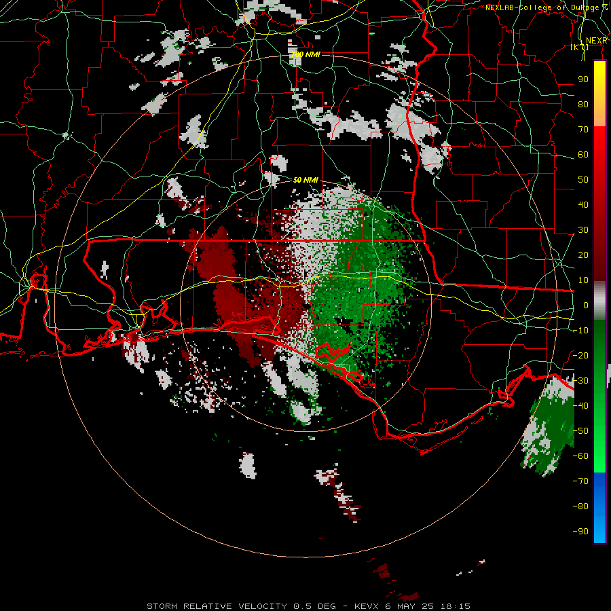Click the "-40" value on the velocity scale

[580, 406]
